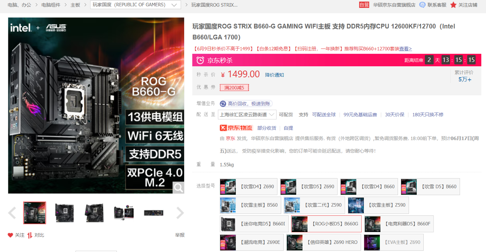Click the 京东秒杀 alarm clock icon

click(x=200, y=60)
